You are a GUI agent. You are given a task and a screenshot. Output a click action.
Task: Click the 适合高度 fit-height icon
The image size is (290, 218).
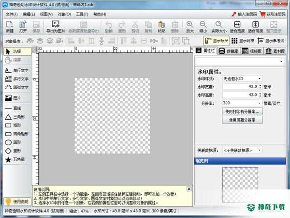(x=255, y=27)
